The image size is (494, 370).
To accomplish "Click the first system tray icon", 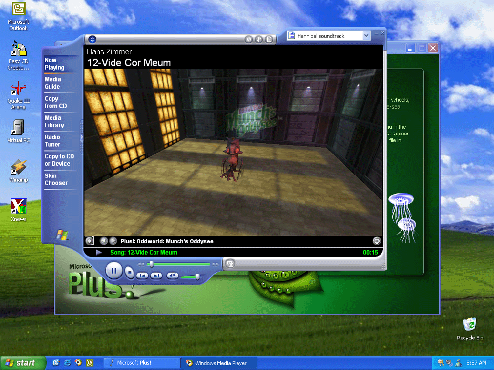I will tap(440, 363).
